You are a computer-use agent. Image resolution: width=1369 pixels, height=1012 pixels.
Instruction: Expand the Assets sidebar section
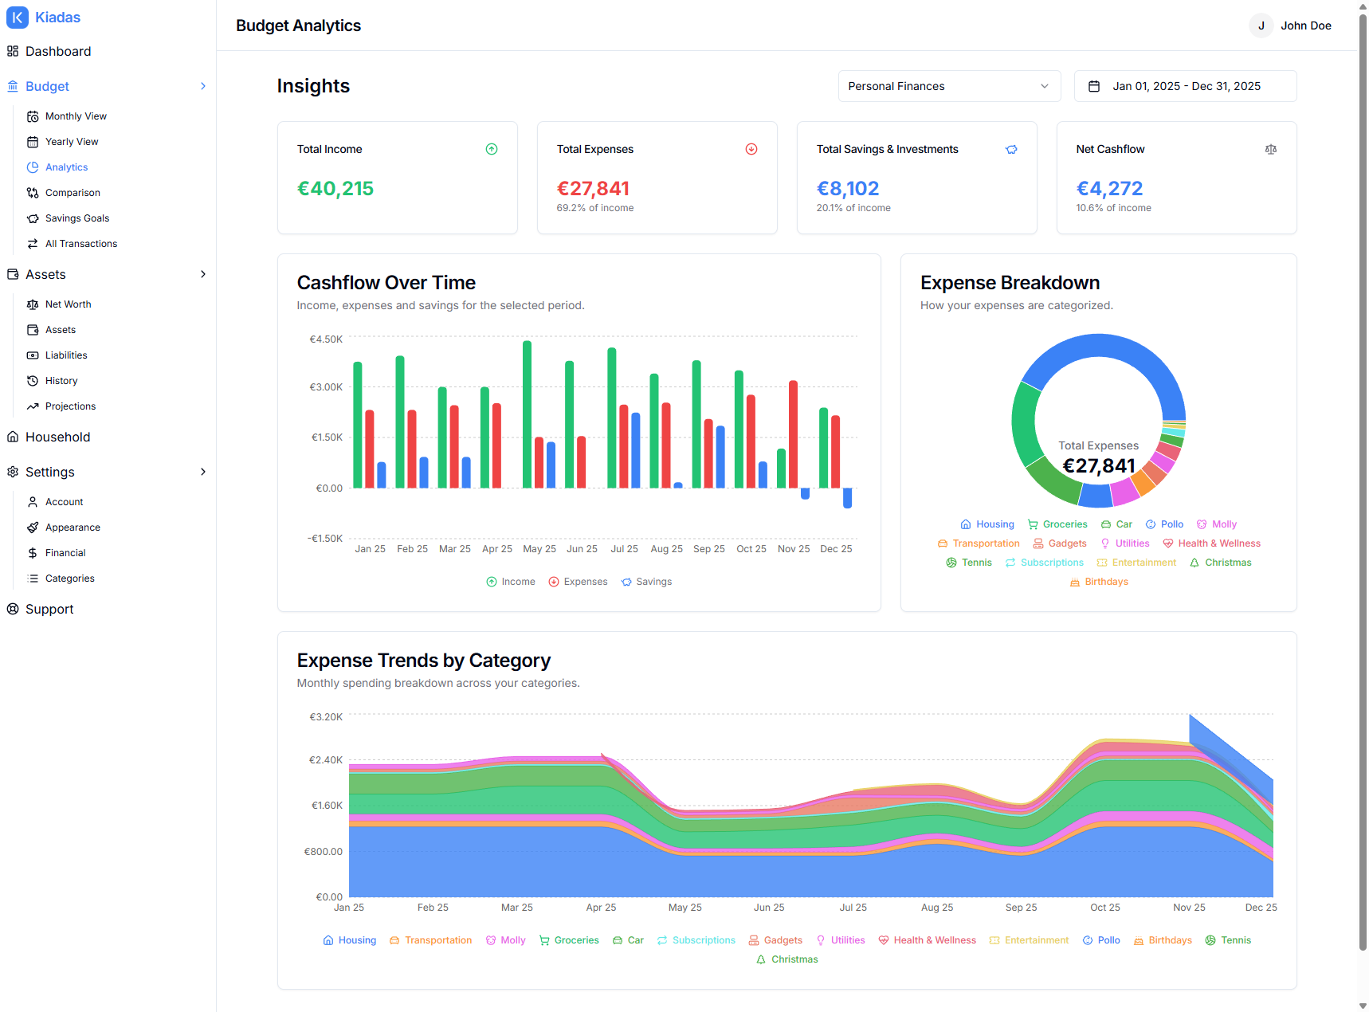pyautogui.click(x=204, y=274)
